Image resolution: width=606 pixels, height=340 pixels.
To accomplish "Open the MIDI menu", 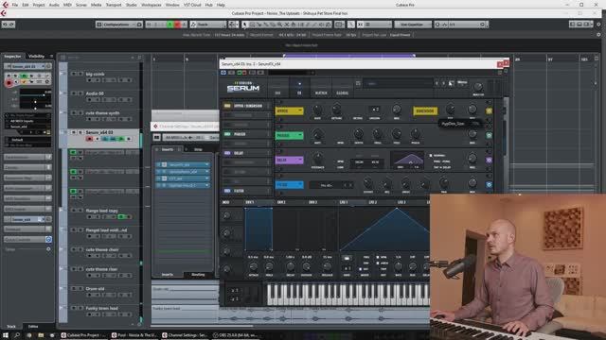I will click(67, 5).
